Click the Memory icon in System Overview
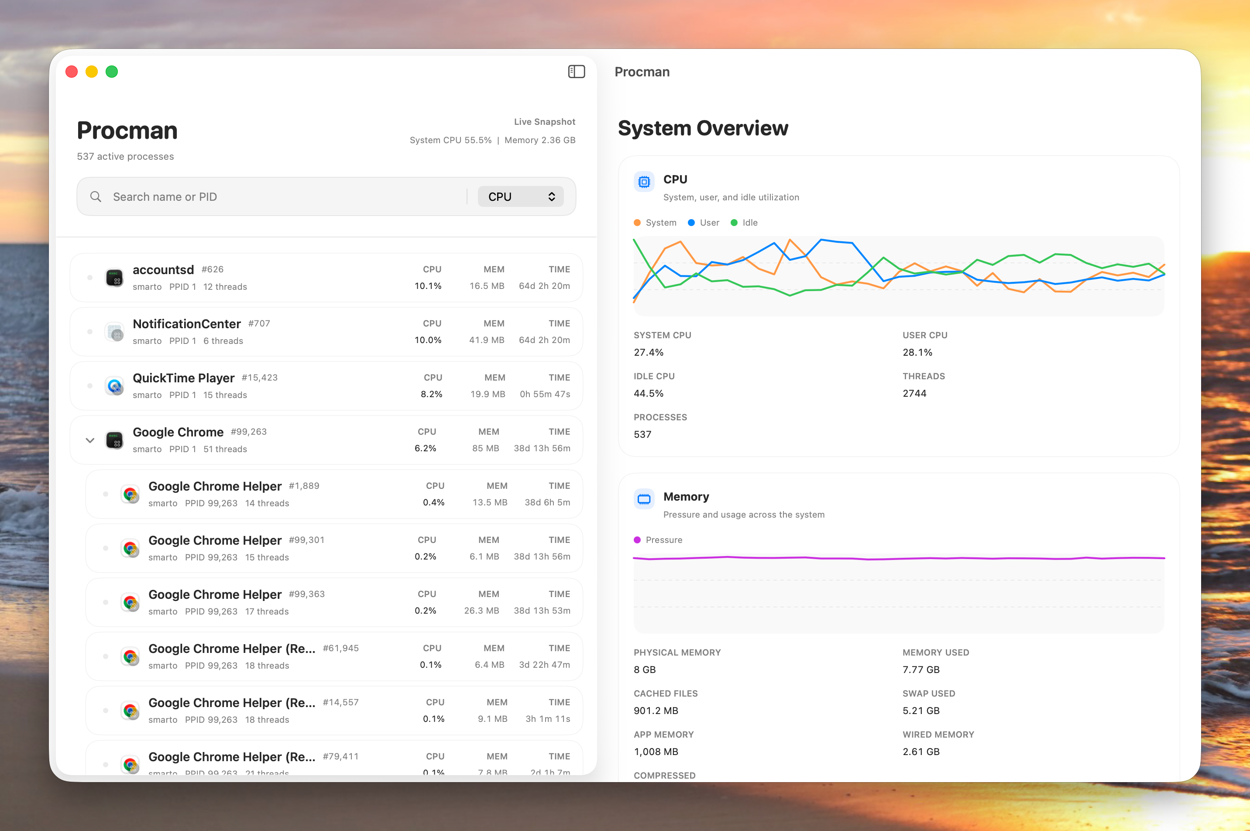The width and height of the screenshot is (1250, 831). click(644, 498)
